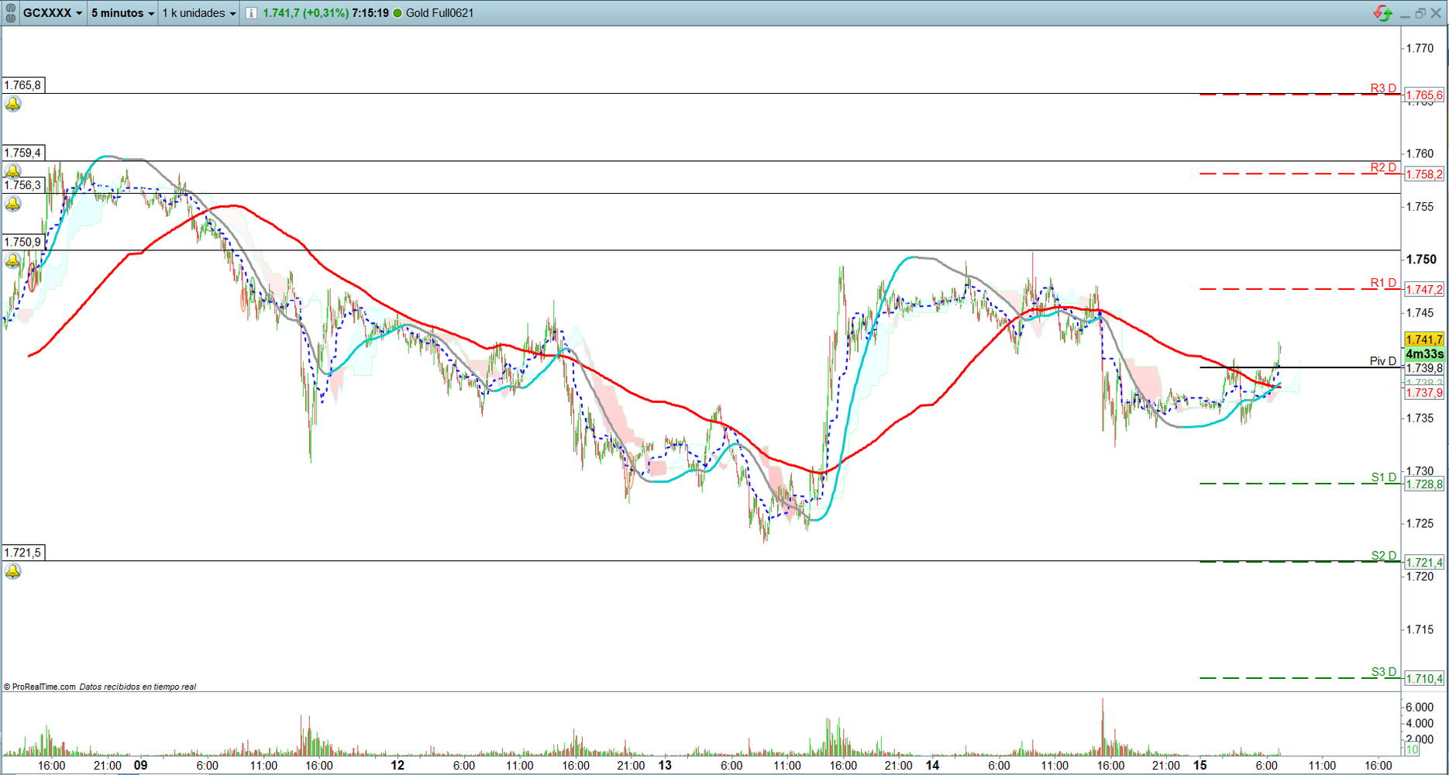Click the 1.710,4 price tag on axis

coord(1424,679)
